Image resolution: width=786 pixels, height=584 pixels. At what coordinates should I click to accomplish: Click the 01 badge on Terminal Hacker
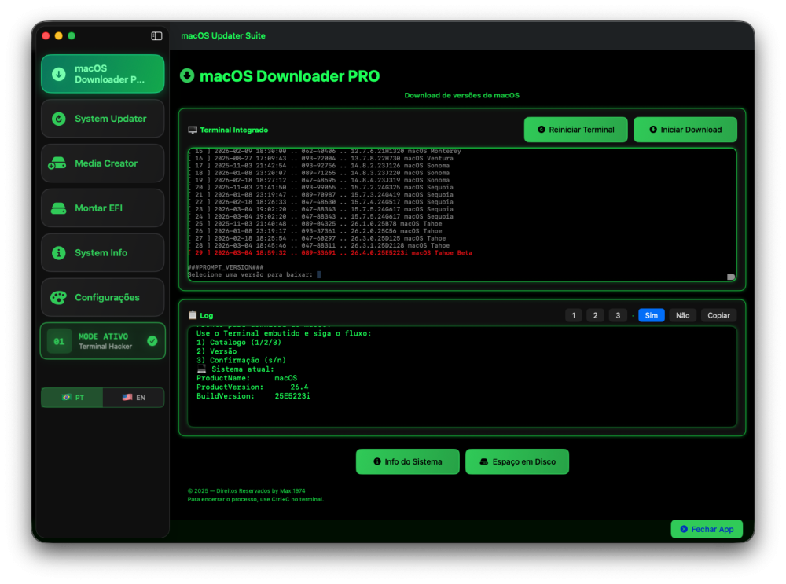[59, 341]
